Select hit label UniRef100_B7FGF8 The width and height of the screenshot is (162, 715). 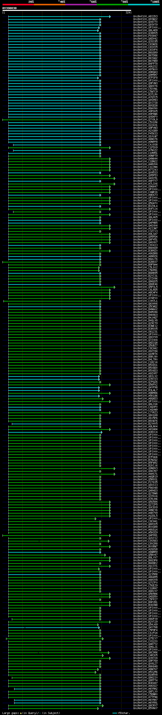click(145, 78)
